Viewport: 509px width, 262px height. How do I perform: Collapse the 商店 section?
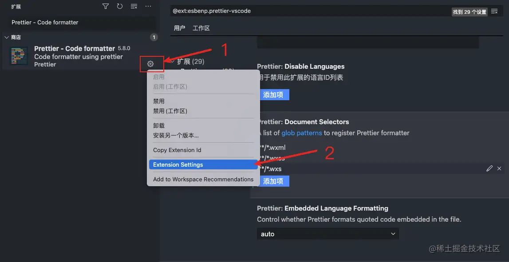[x=7, y=37]
